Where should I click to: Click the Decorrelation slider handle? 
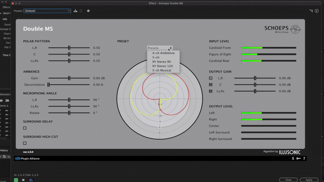click(x=49, y=85)
